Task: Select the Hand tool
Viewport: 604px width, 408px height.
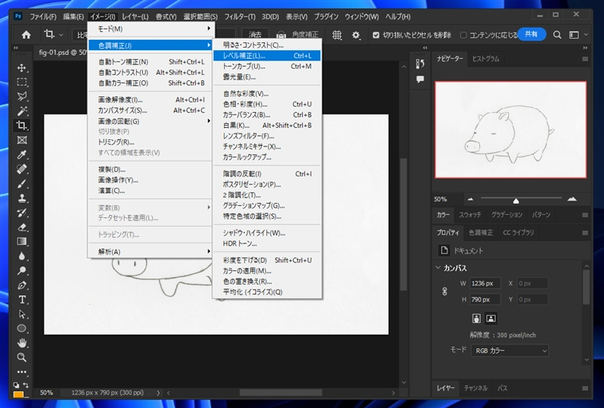Action: [22, 343]
